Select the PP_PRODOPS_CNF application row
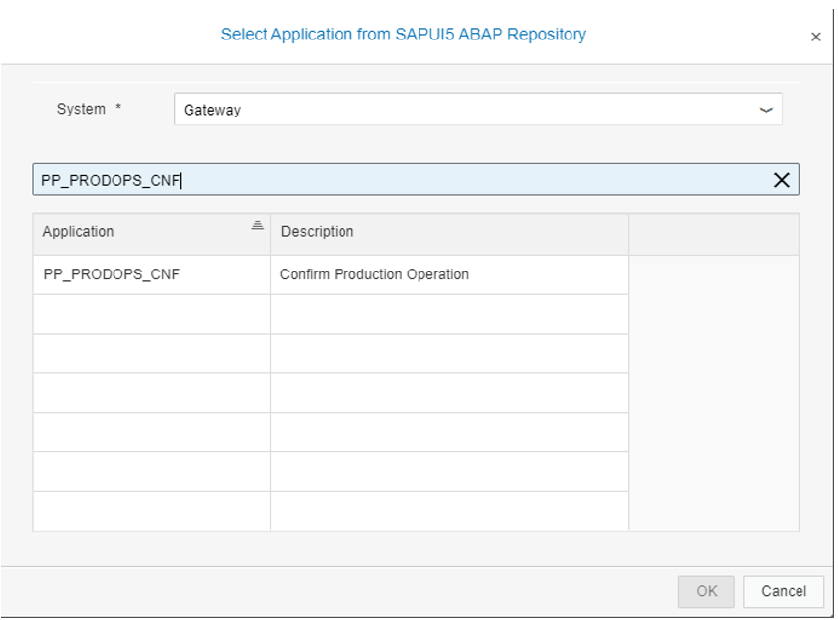The height and width of the screenshot is (620, 838). click(x=331, y=274)
